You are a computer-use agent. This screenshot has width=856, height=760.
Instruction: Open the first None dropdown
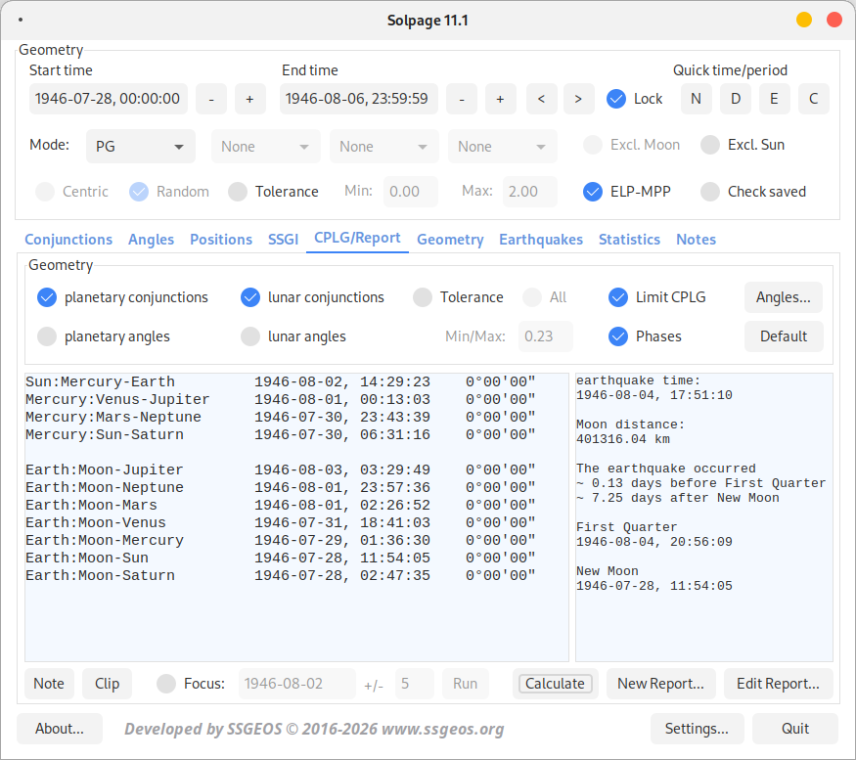click(266, 147)
